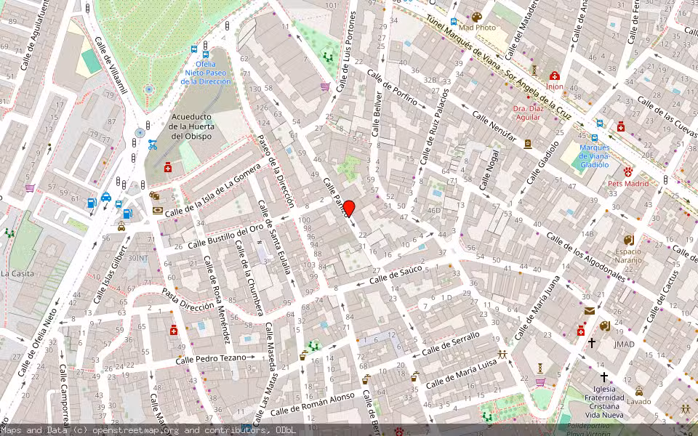Click the Lavado car wash icon
698x436 pixels.
click(x=639, y=391)
